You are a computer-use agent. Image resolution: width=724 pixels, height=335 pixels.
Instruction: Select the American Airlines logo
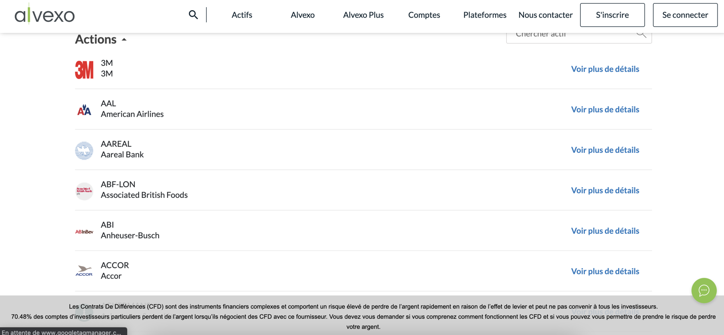(x=84, y=109)
